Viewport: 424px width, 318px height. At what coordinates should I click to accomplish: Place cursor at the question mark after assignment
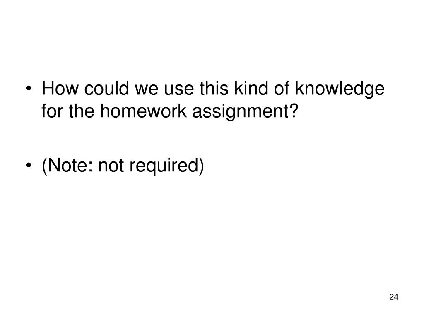[294, 111]
